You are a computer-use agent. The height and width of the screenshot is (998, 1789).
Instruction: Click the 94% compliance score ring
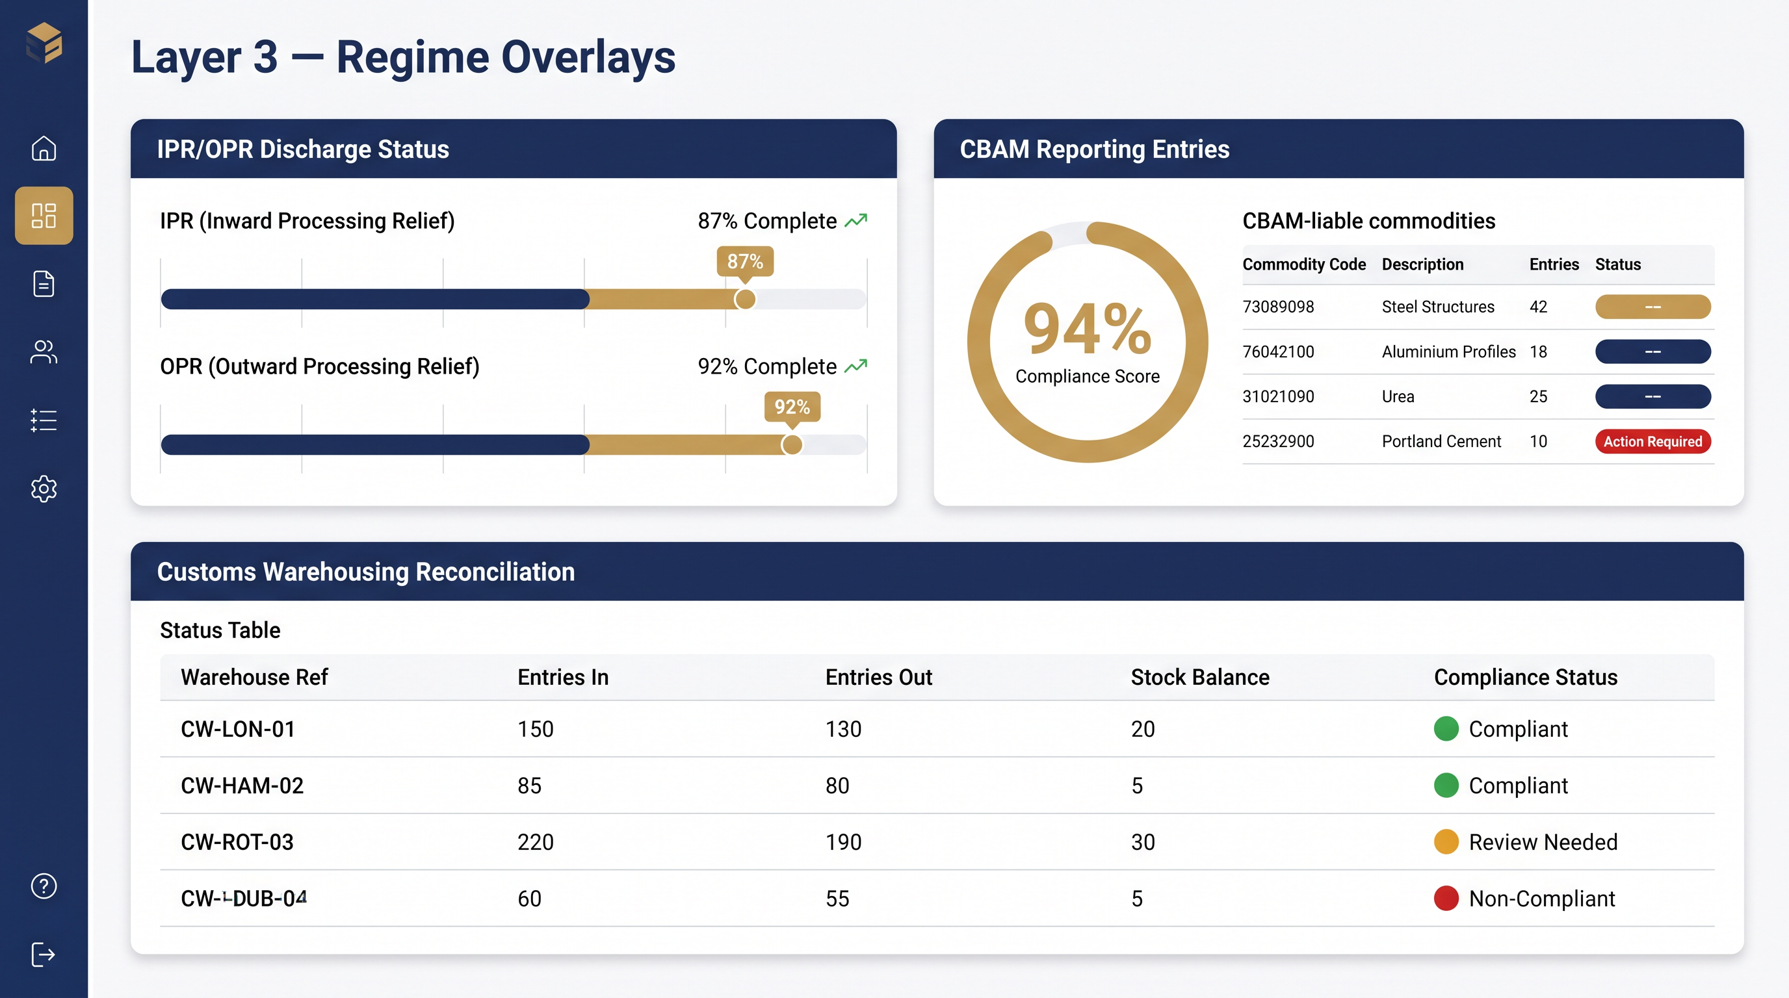[x=1088, y=342]
